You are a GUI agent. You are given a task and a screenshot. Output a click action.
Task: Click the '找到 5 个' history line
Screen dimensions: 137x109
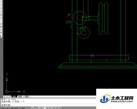[20, 102]
